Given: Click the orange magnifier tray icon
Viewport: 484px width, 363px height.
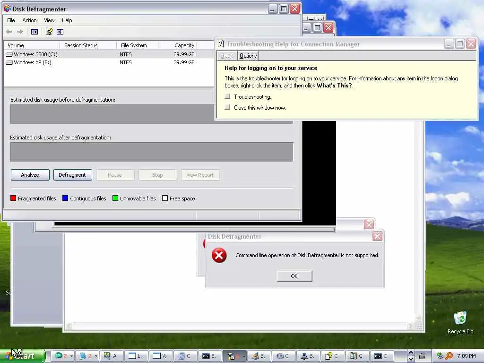Looking at the screenshot, I should (449, 356).
